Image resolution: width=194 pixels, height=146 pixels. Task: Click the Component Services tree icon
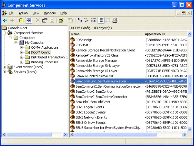[10, 33]
